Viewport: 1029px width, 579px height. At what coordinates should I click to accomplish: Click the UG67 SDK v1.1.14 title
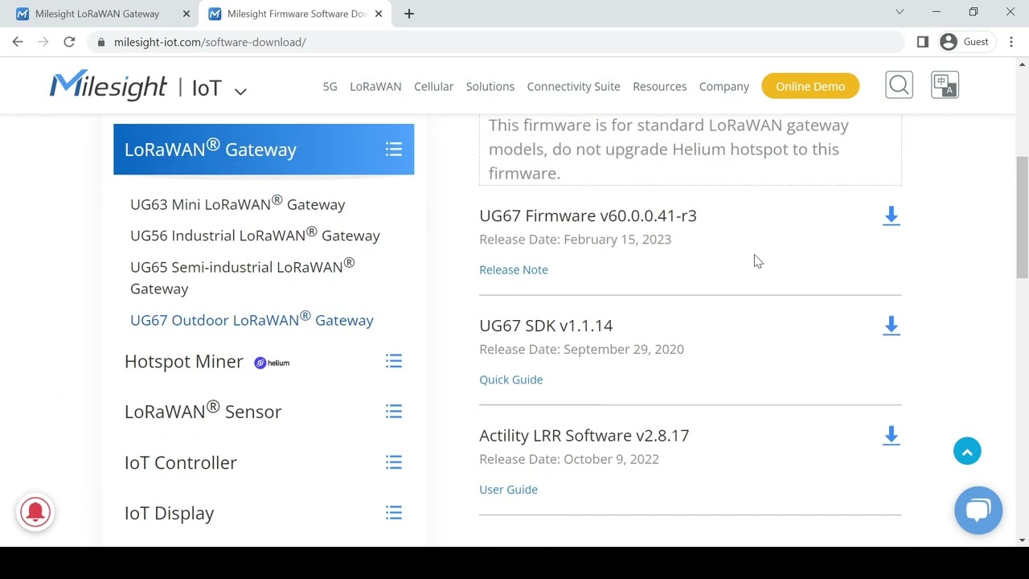(546, 326)
